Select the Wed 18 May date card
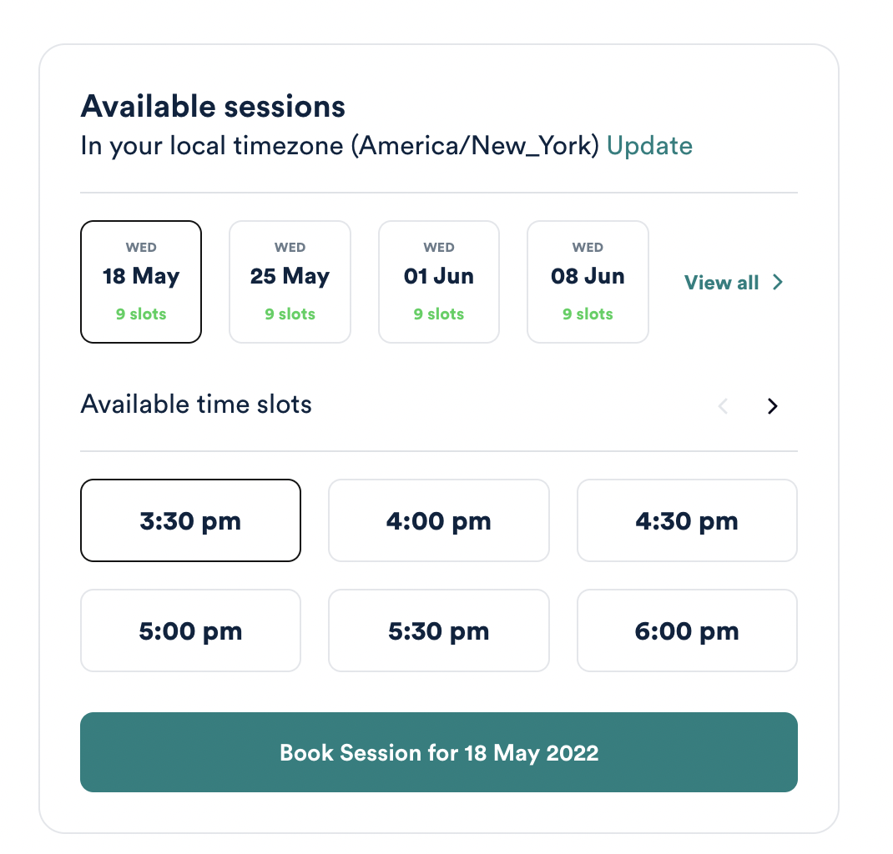 [141, 282]
